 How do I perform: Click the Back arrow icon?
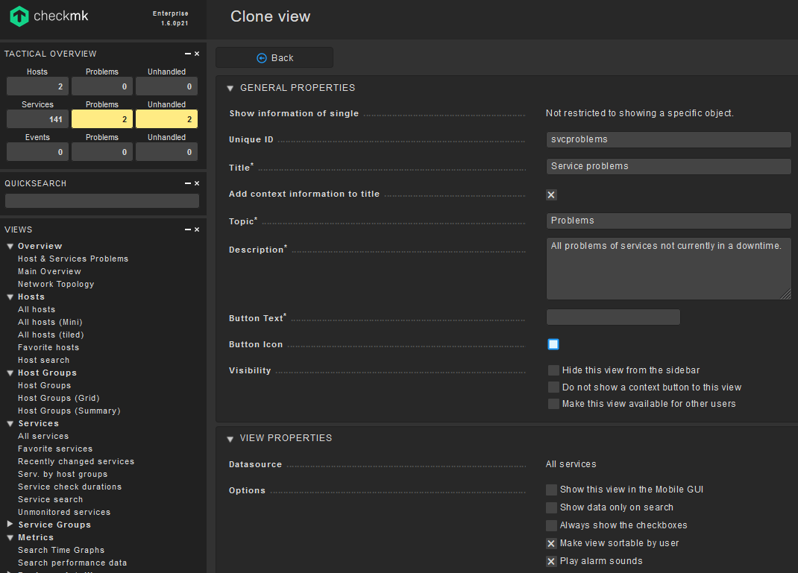tap(262, 58)
